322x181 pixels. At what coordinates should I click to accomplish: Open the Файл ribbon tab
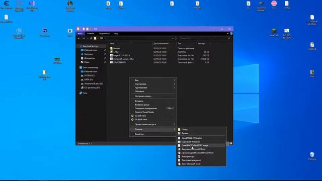[80, 34]
